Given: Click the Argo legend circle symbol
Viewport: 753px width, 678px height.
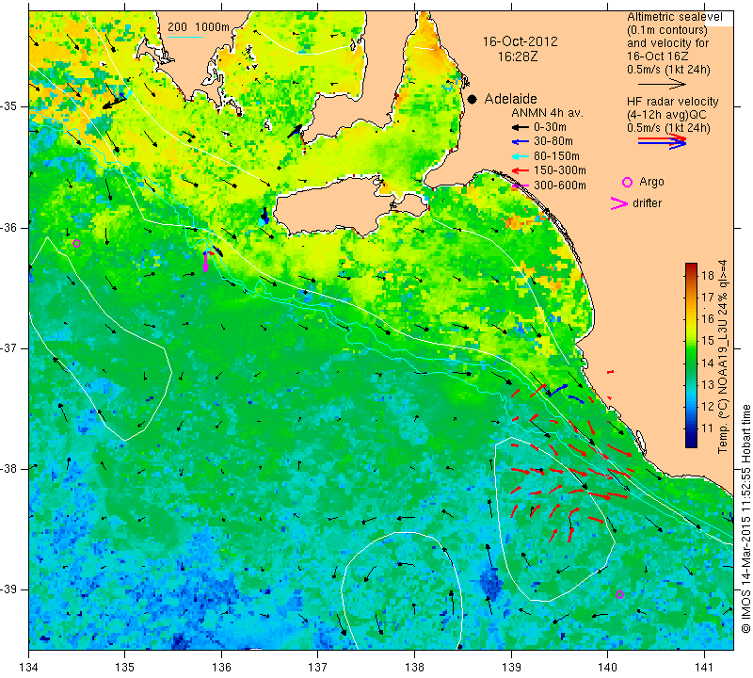Looking at the screenshot, I should (x=627, y=182).
